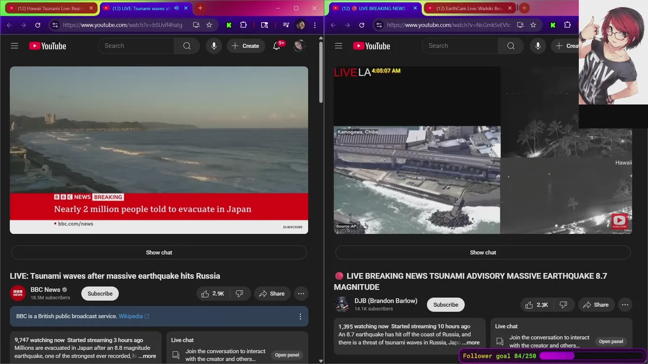Screen dimensions: 648x364
Task: Focus the YouTube search field in right window
Action: click(460, 46)
